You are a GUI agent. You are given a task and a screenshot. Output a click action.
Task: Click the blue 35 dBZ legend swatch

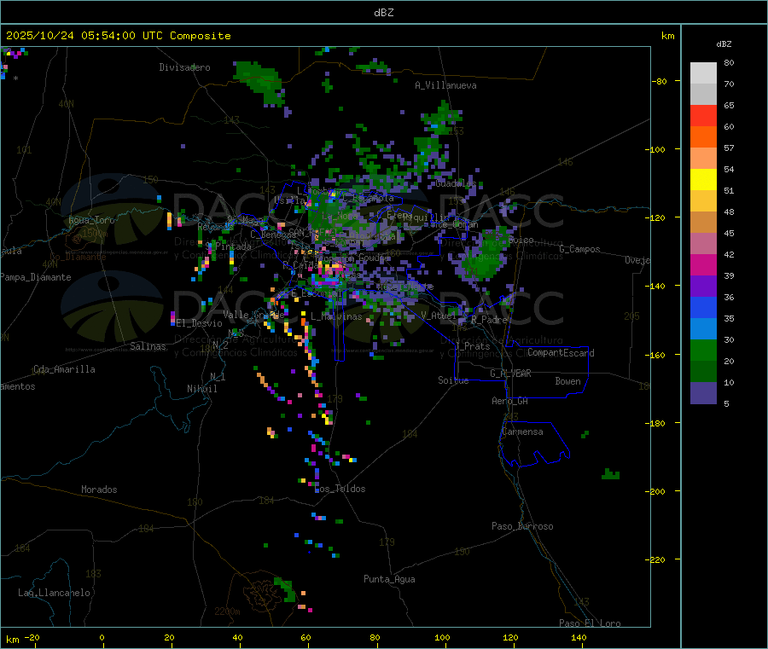tap(703, 307)
